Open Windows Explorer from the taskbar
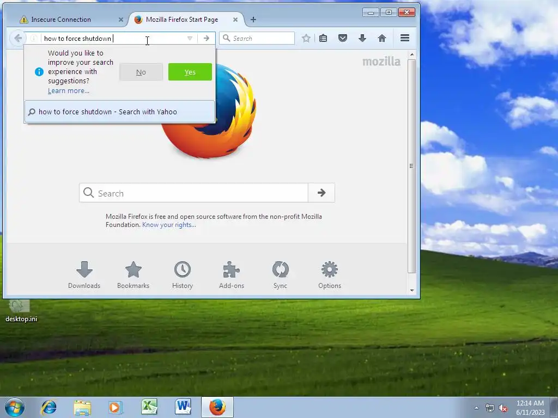Image resolution: width=558 pixels, height=418 pixels. tap(82, 407)
